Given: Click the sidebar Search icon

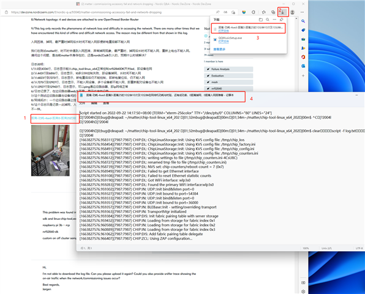Looking at the screenshot, I should tap(303, 21).
